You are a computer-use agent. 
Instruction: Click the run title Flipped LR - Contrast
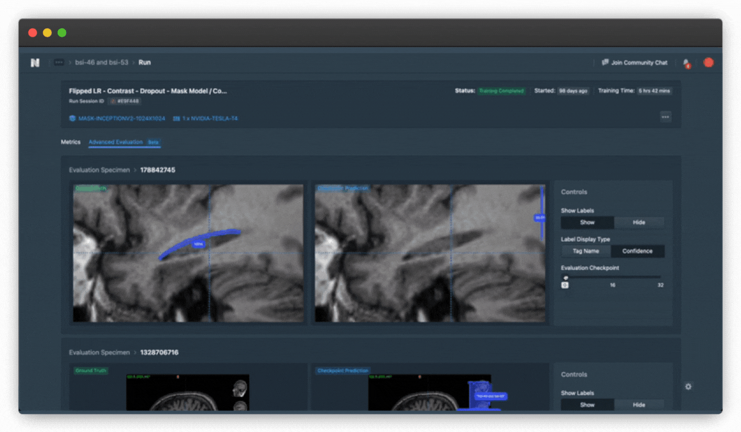pyautogui.click(x=148, y=91)
